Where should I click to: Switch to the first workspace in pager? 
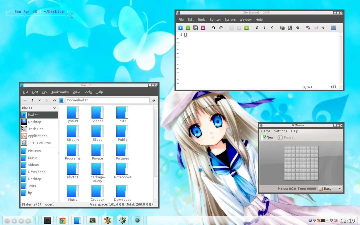[x=7, y=220]
